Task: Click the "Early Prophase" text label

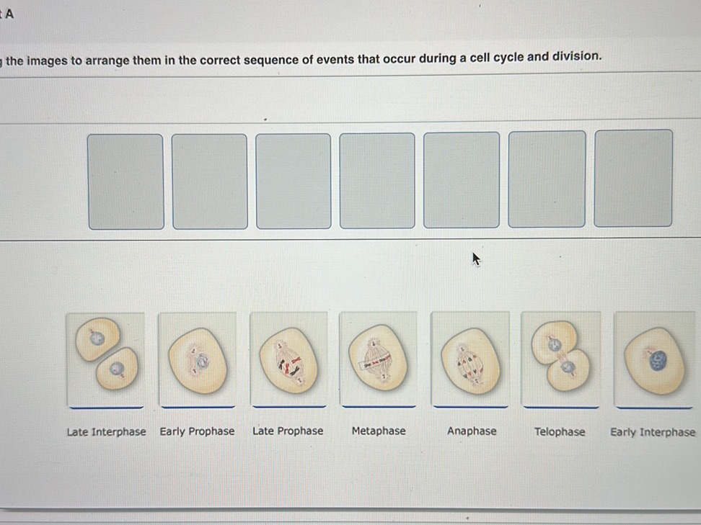Action: 197,431
